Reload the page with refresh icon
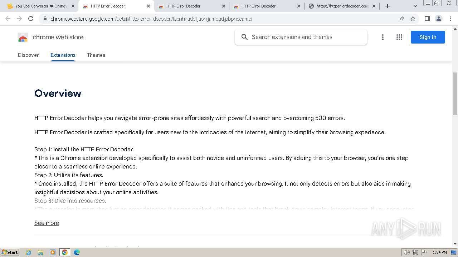This screenshot has height=257, width=458. click(x=31, y=19)
